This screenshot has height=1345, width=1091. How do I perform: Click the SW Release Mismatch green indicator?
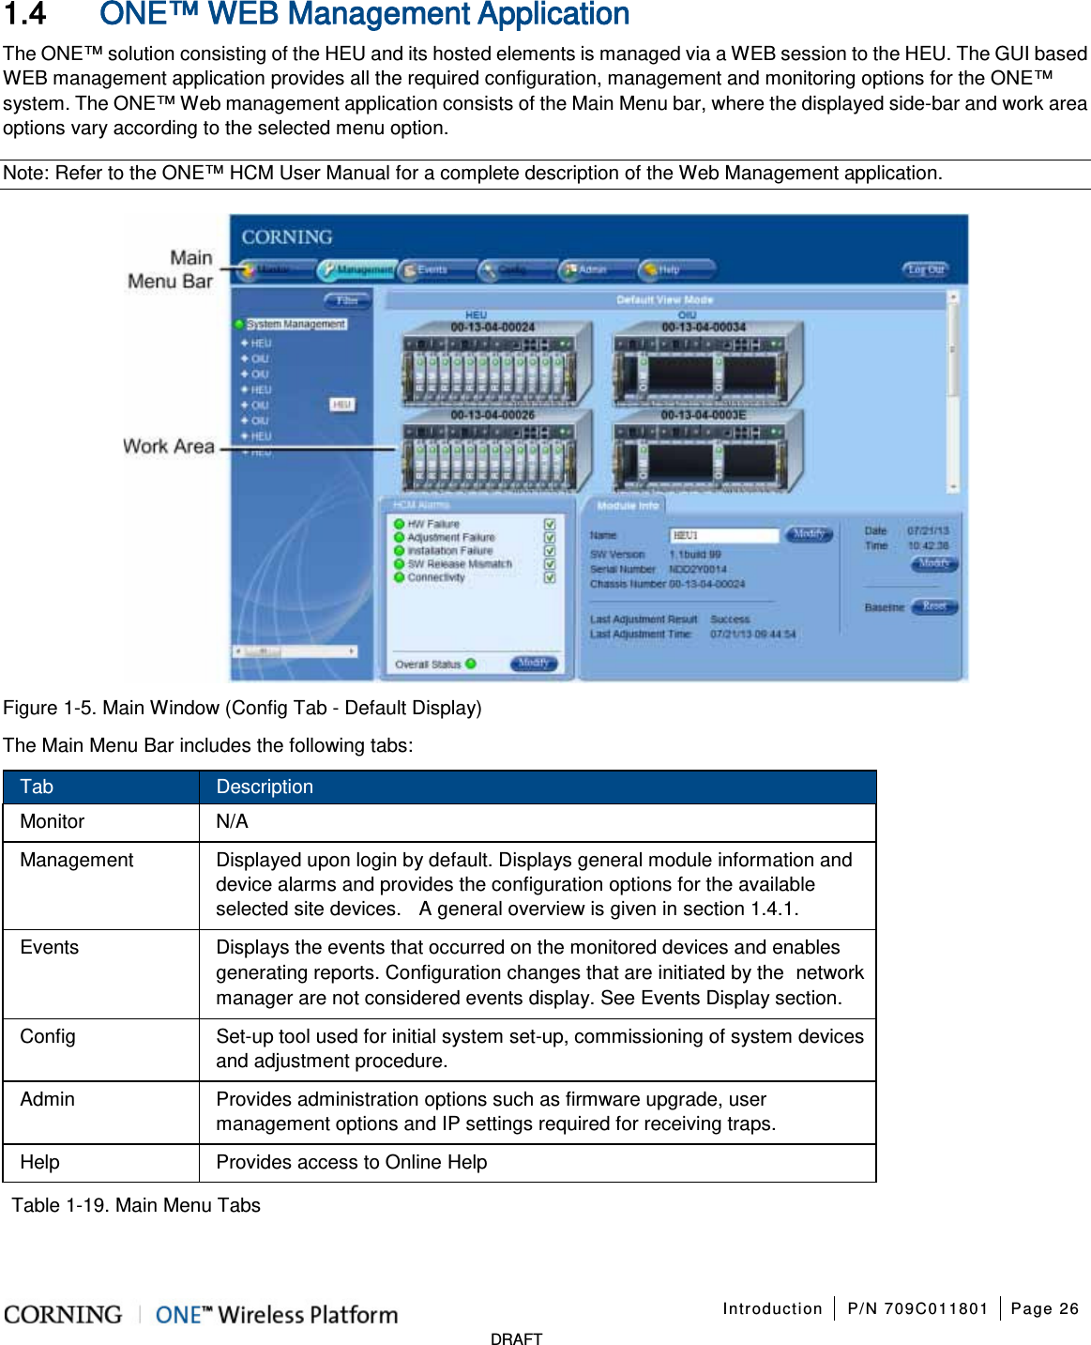400,564
